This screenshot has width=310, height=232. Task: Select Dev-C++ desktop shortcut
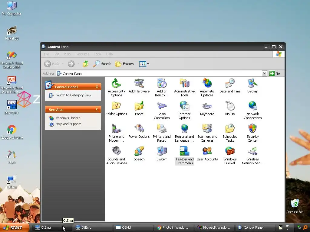point(12,107)
